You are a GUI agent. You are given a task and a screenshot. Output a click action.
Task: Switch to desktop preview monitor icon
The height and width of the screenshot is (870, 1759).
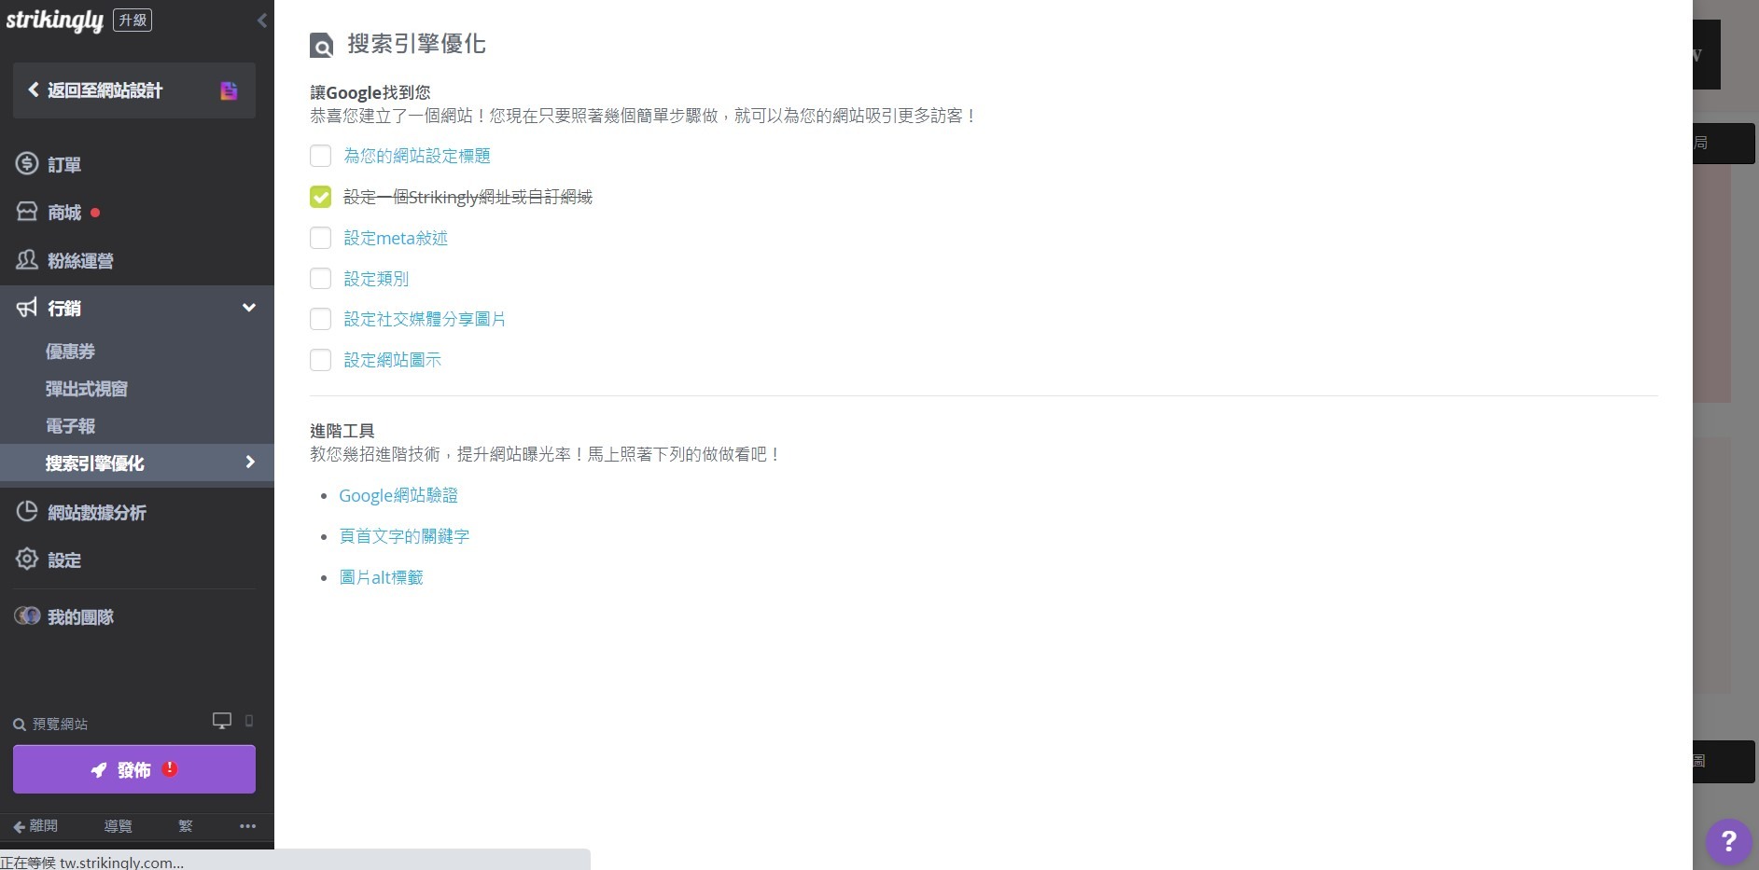click(221, 720)
